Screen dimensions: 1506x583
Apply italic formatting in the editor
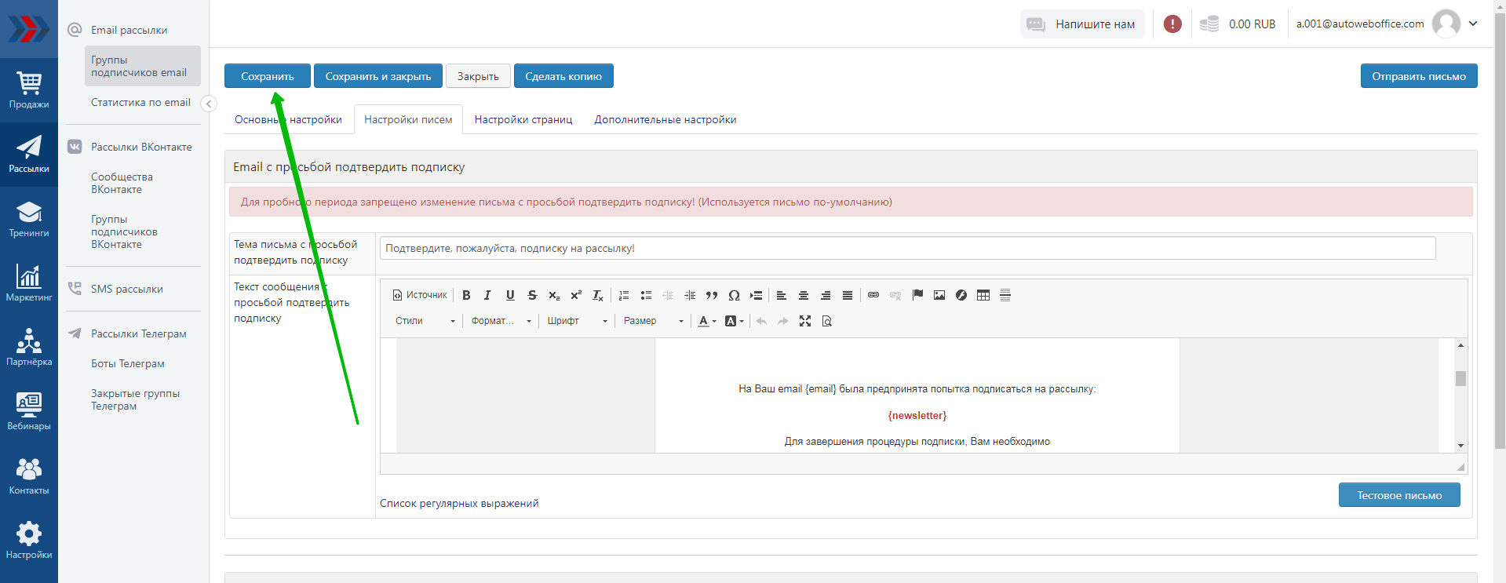[x=487, y=295]
